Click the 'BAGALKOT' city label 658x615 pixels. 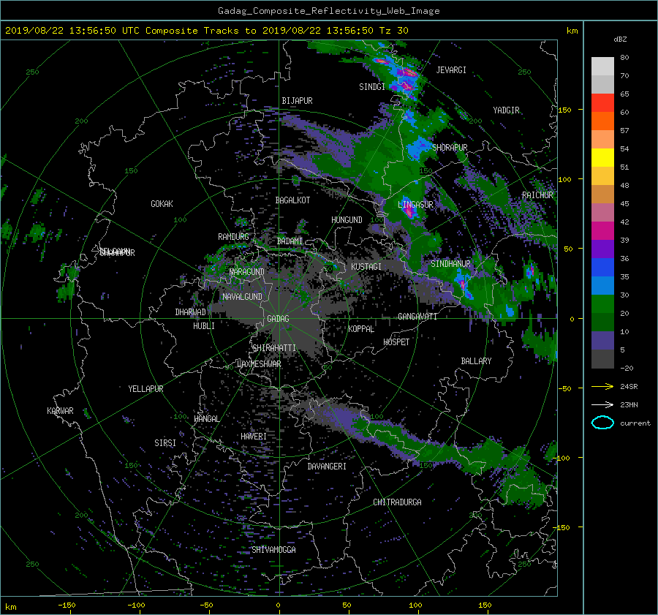[292, 200]
